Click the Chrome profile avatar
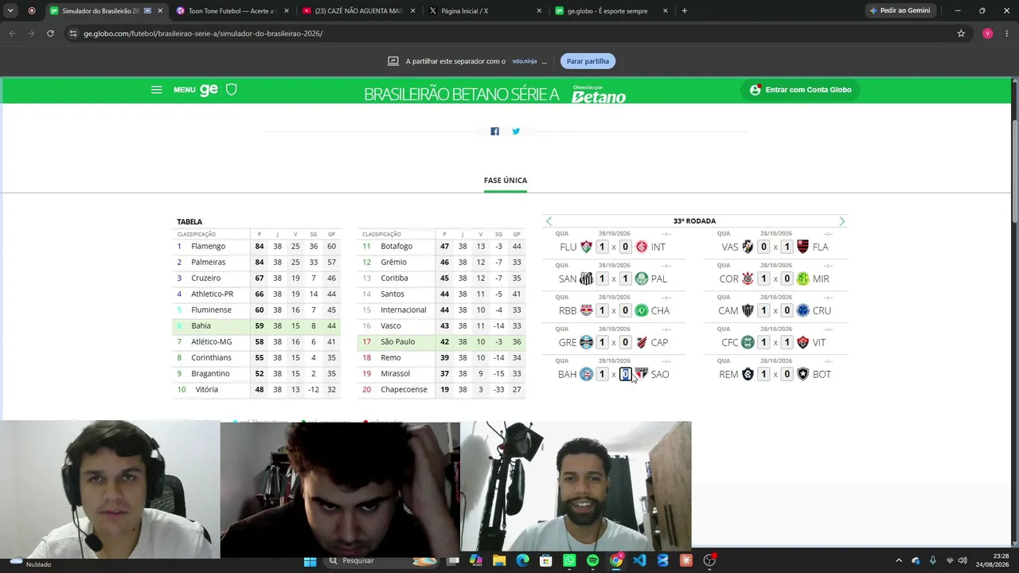The width and height of the screenshot is (1019, 573). pyautogui.click(x=988, y=33)
